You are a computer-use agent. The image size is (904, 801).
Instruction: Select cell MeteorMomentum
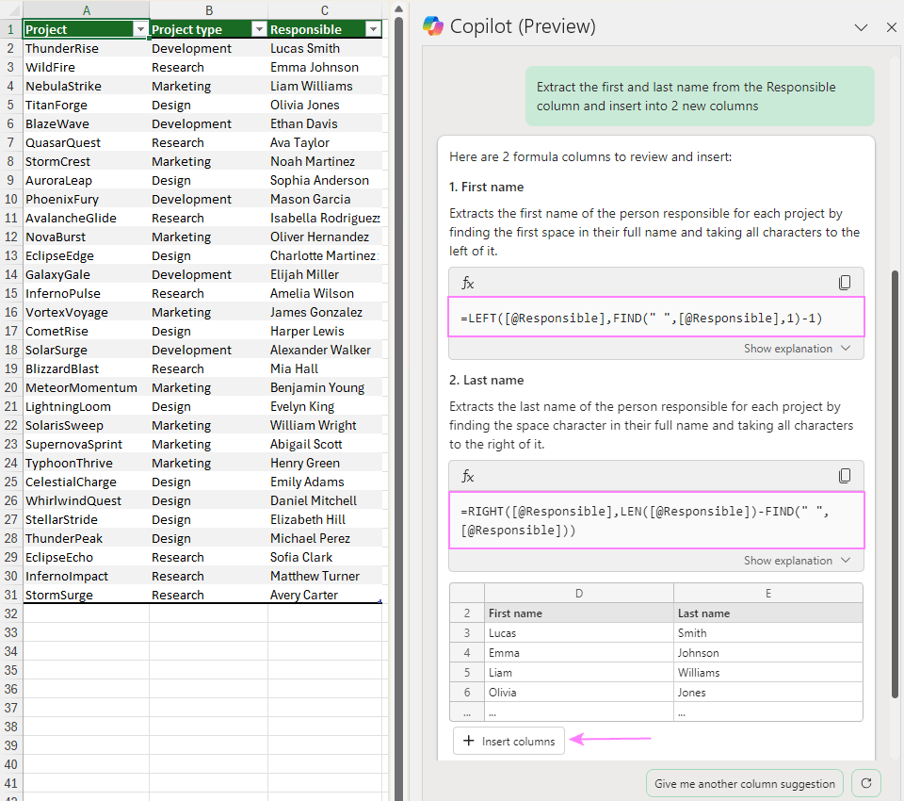pos(86,388)
